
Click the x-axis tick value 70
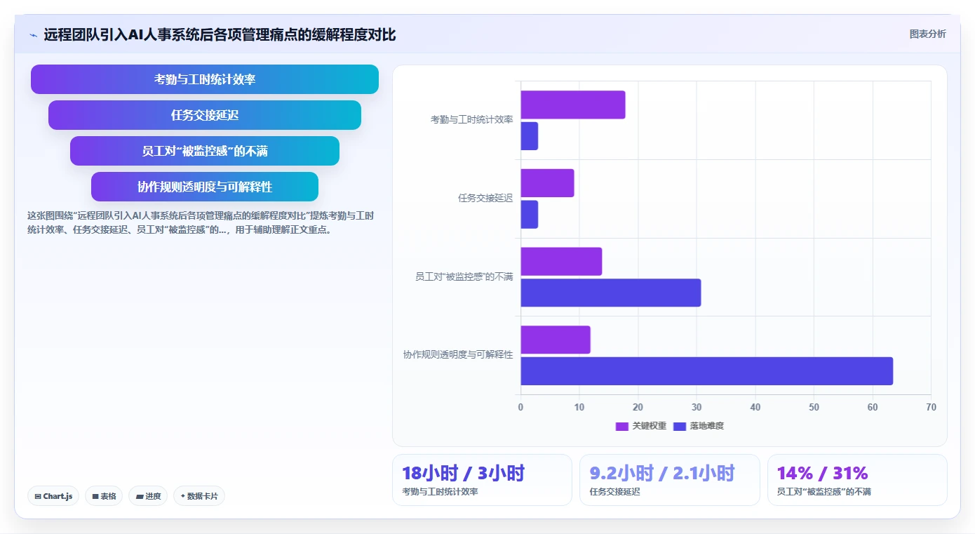pos(931,408)
